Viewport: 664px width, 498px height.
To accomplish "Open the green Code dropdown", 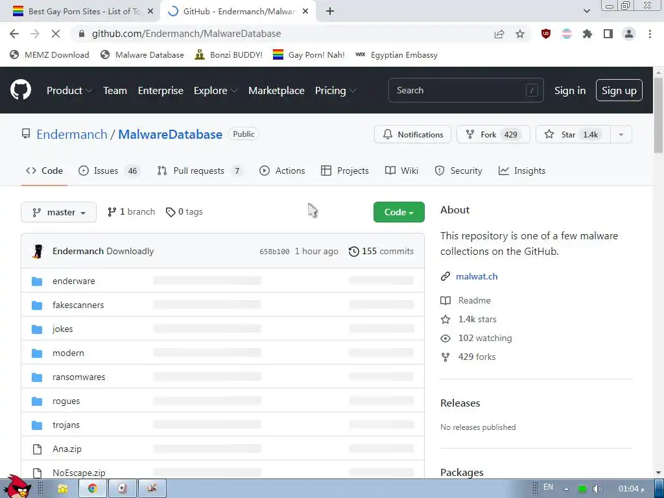I will point(399,212).
